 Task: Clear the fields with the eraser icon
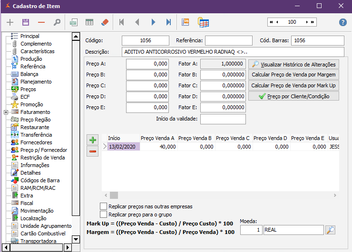(105, 22)
